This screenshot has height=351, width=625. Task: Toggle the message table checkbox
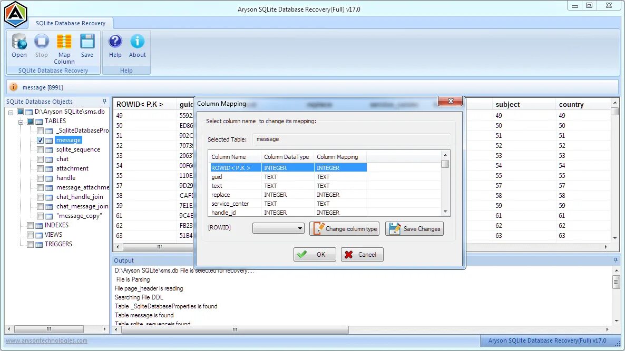click(x=40, y=140)
